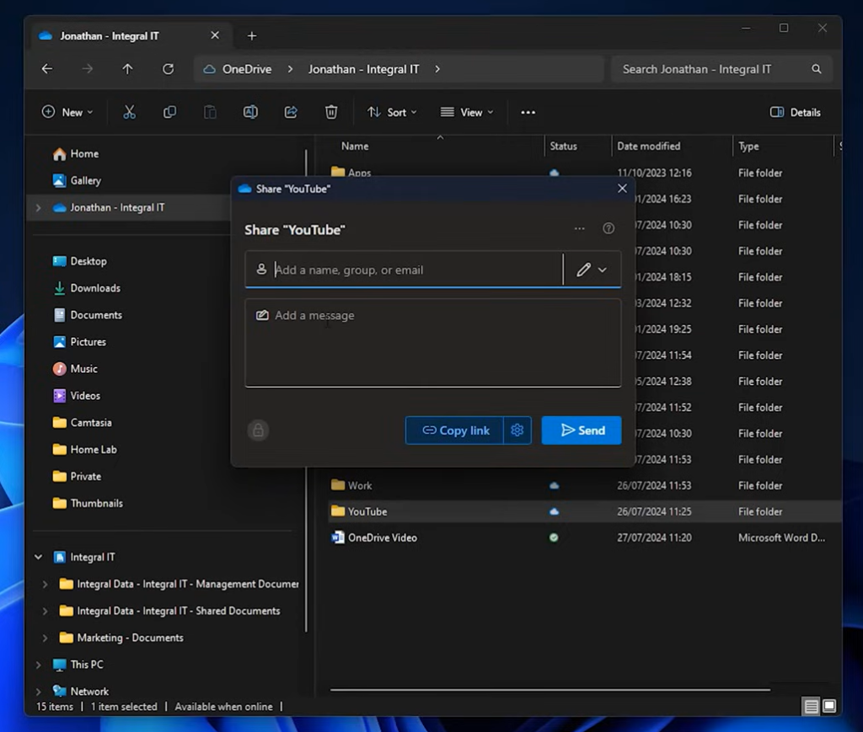Toggle the Details pane button
863x732 pixels.
click(796, 112)
